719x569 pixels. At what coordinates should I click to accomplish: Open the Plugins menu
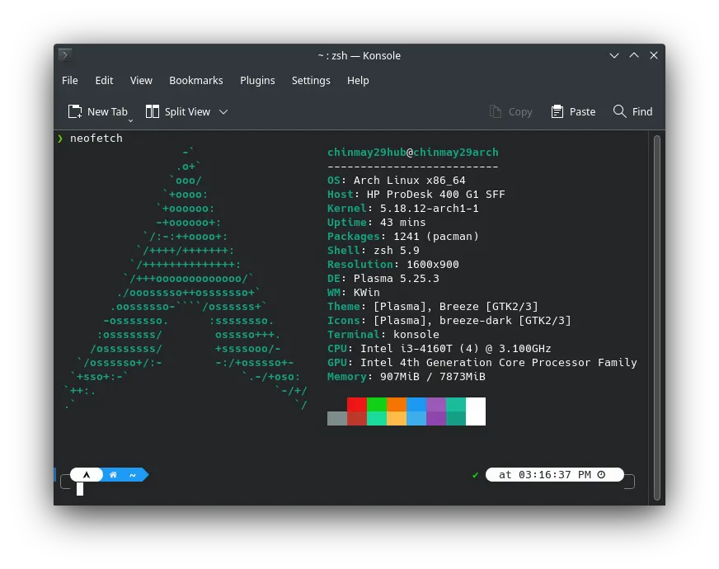pos(257,80)
